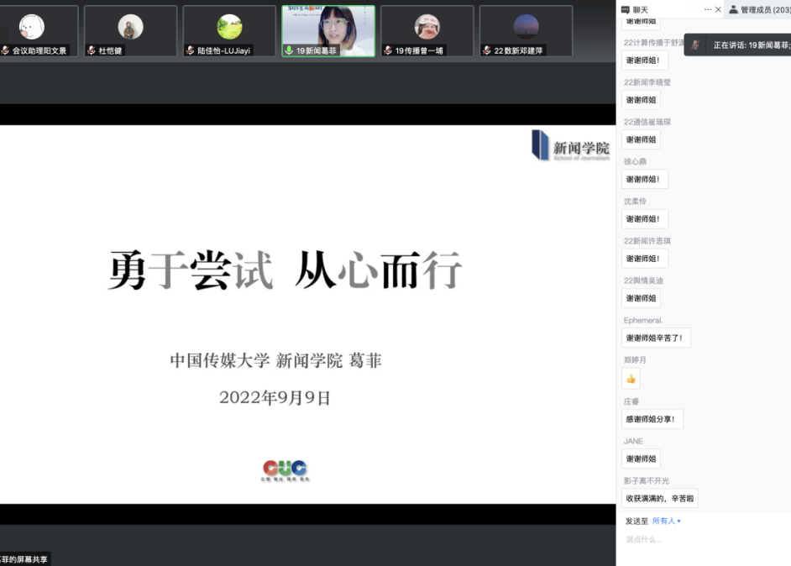Click the 说点什么 chat input field

[x=672, y=539]
